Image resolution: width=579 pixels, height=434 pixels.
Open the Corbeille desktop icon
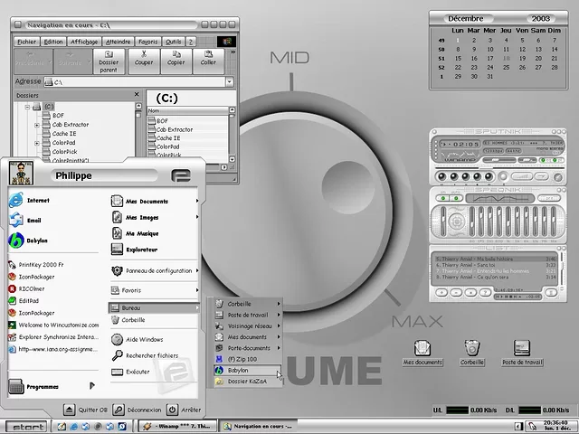coord(472,350)
